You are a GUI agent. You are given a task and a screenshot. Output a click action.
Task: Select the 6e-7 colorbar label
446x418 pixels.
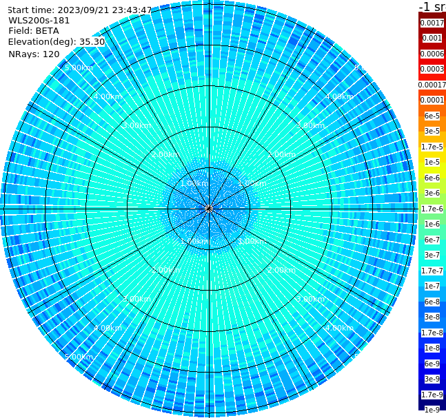pyautogui.click(x=432, y=240)
